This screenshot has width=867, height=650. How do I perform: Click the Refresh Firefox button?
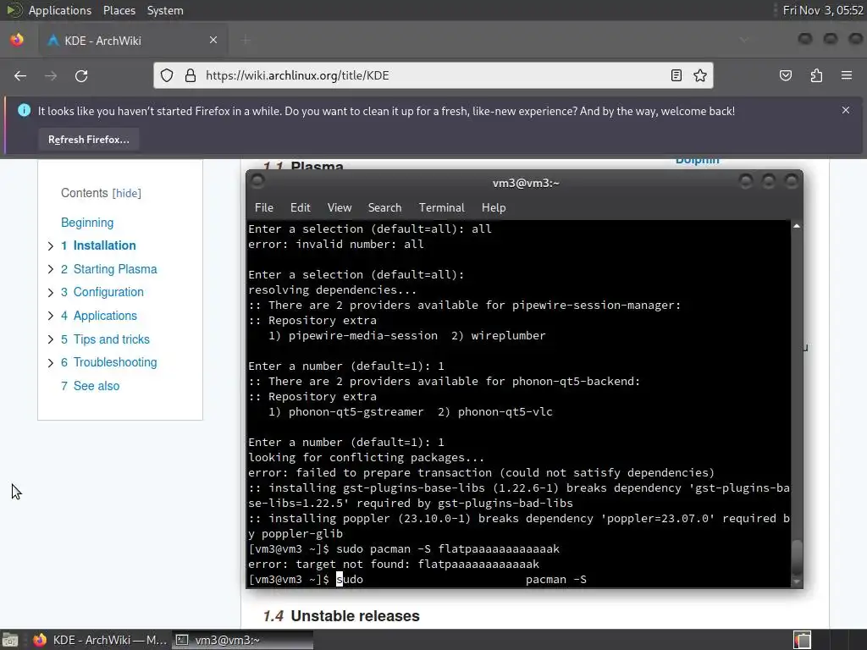[88, 140]
